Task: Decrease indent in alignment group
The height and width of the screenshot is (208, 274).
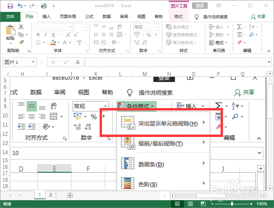Action: 96,42
